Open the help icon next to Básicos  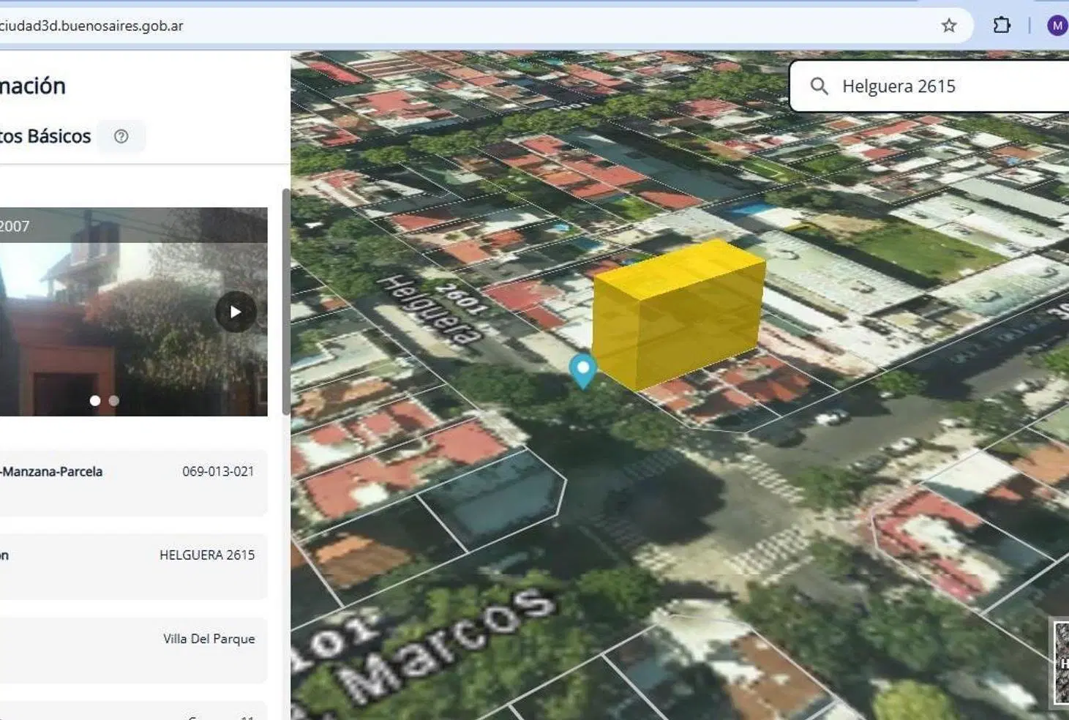coord(121,136)
